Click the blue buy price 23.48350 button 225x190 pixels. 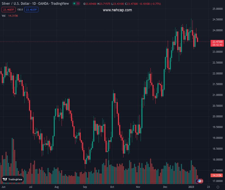(x=31, y=9)
